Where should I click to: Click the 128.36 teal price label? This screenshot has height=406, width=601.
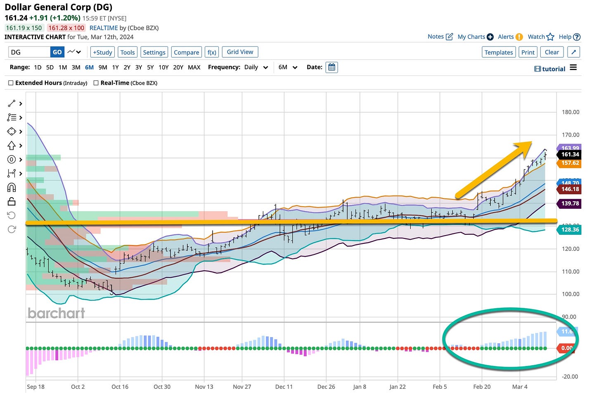570,229
